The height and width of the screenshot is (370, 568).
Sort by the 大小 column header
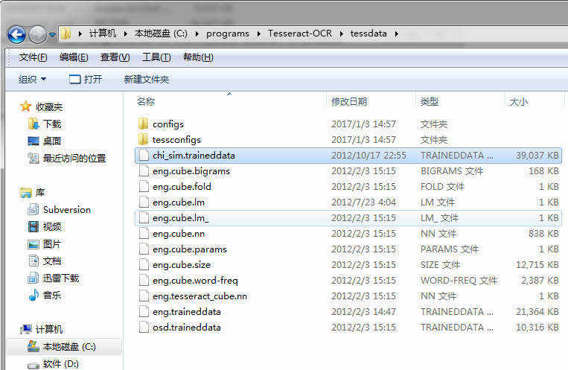click(x=518, y=101)
